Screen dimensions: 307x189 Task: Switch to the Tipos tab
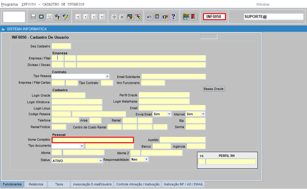pyautogui.click(x=59, y=184)
